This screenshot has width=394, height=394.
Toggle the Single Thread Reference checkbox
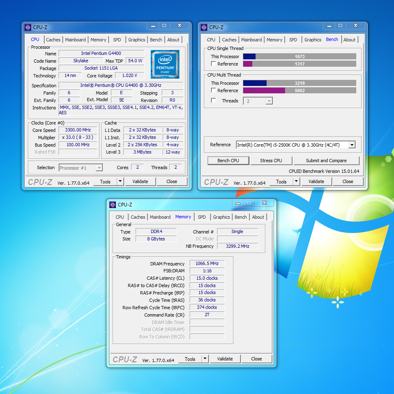tap(213, 63)
